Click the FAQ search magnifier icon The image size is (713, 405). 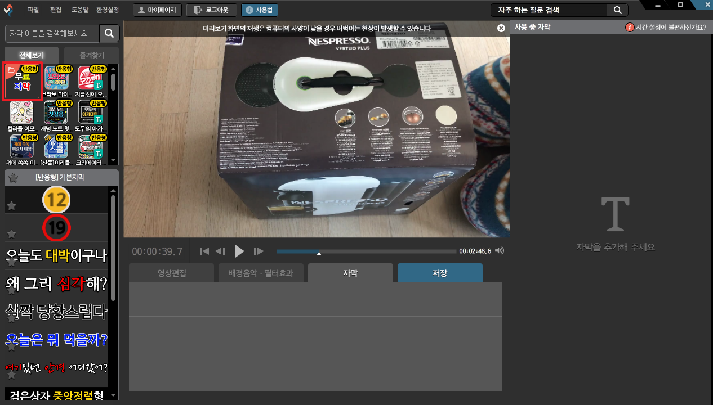pos(617,10)
